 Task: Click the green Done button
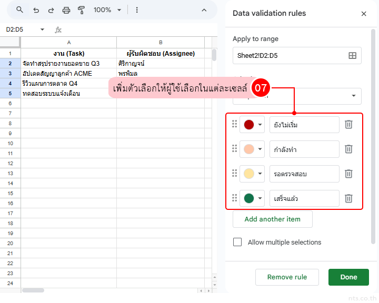(x=348, y=277)
